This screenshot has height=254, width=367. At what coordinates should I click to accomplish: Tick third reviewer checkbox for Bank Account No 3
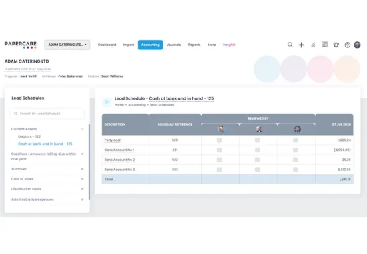pyautogui.click(x=296, y=170)
